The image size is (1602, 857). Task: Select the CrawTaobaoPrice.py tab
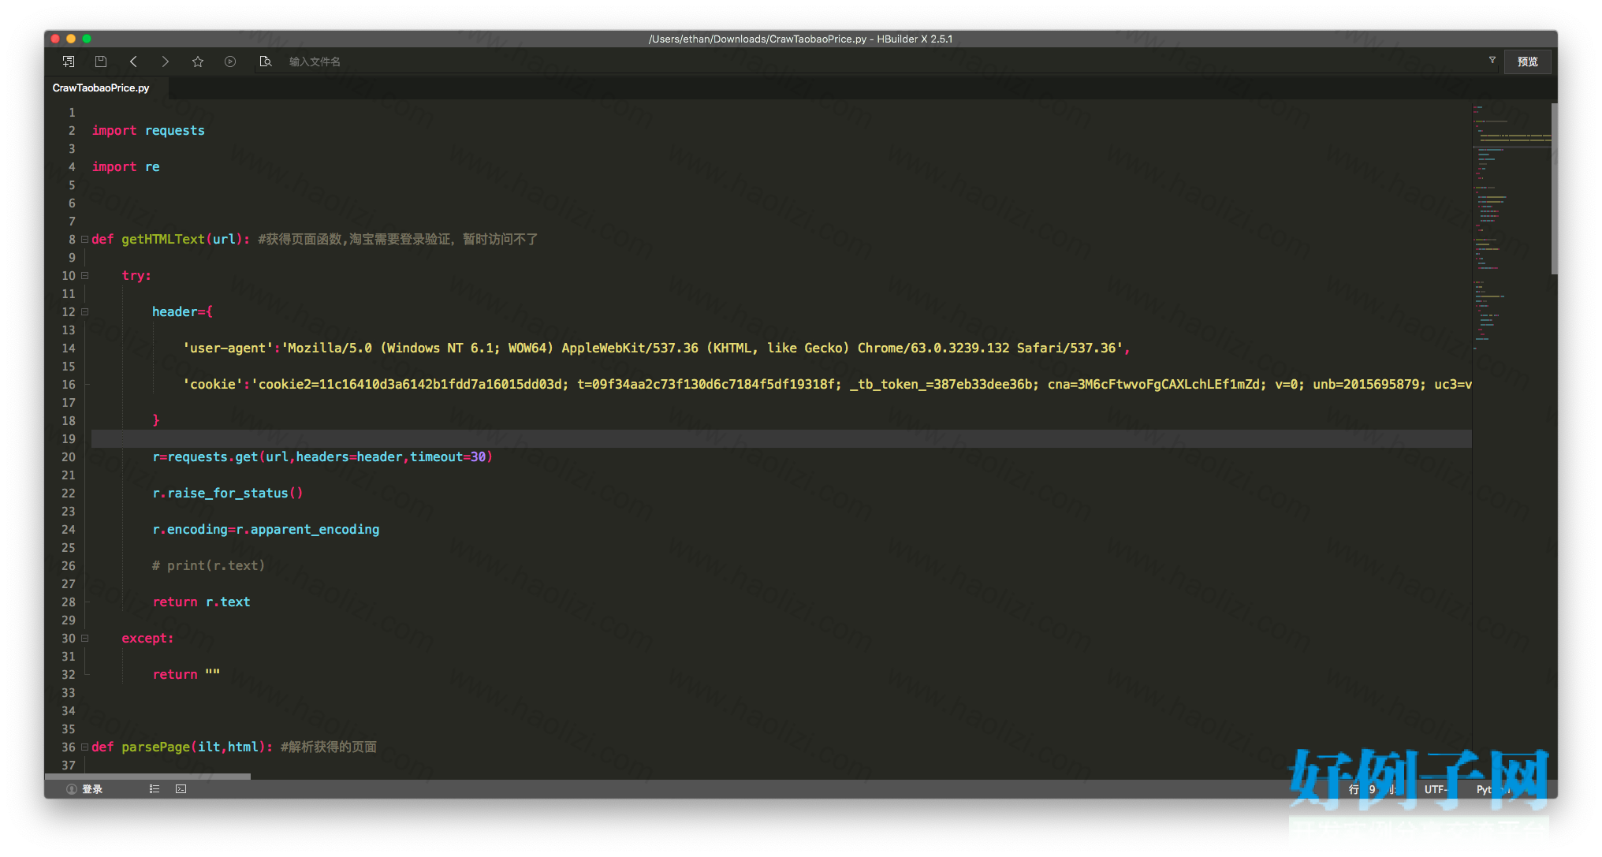pyautogui.click(x=101, y=88)
